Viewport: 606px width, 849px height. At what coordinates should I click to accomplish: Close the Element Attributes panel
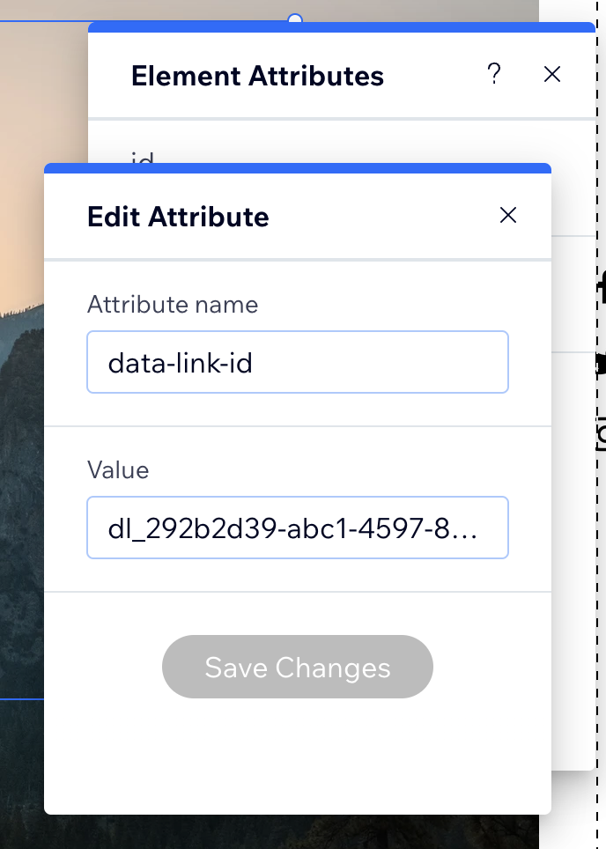pos(552,75)
